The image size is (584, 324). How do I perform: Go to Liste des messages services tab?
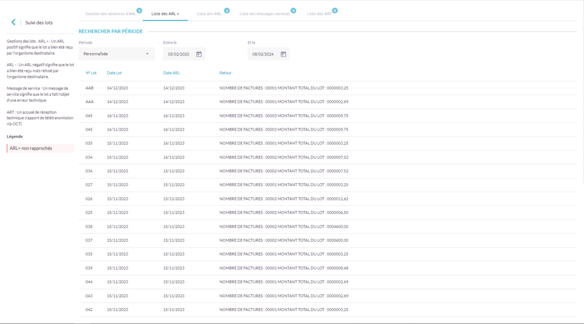[x=264, y=13]
